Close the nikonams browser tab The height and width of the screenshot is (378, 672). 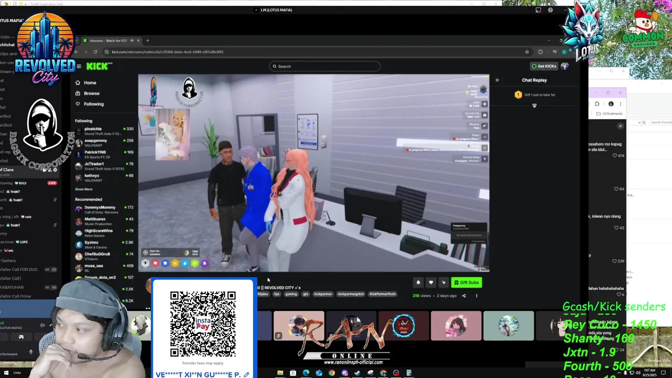tap(138, 40)
